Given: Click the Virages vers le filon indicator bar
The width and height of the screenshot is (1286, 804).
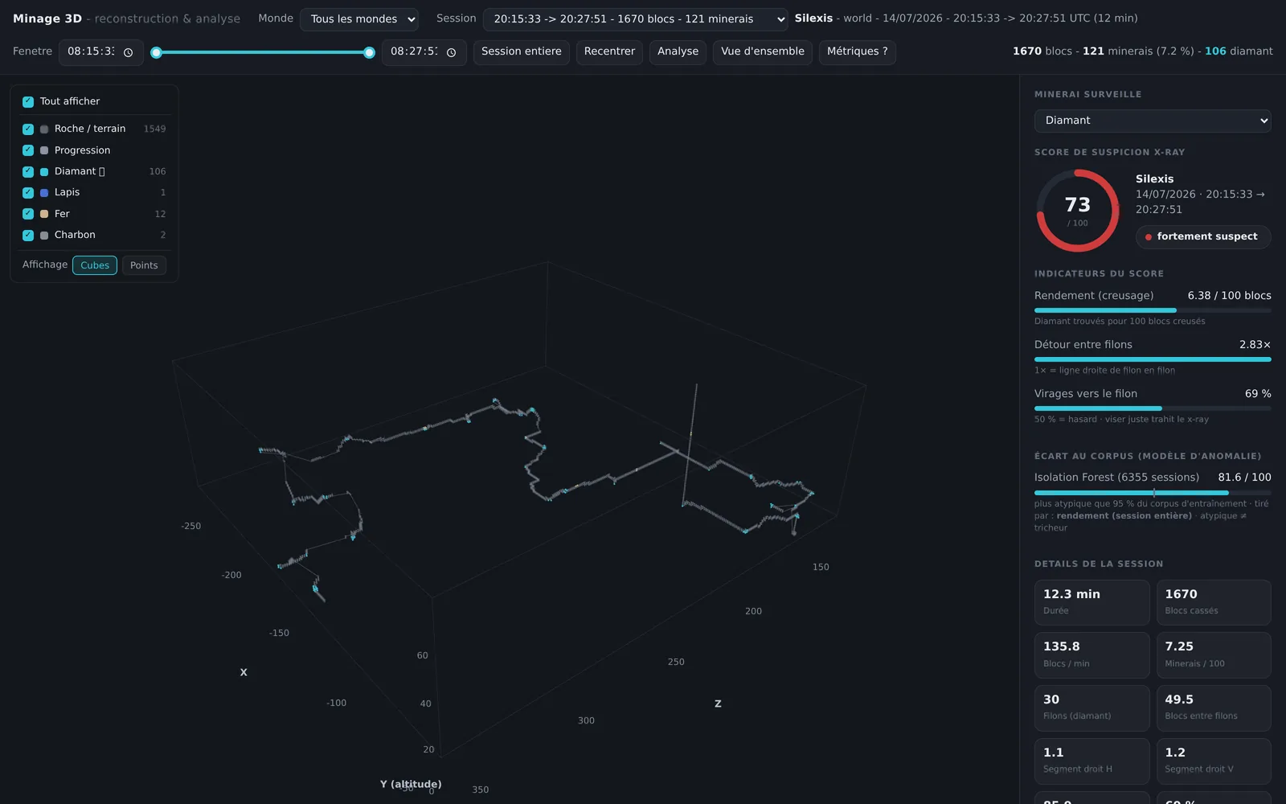Looking at the screenshot, I should coord(1153,408).
